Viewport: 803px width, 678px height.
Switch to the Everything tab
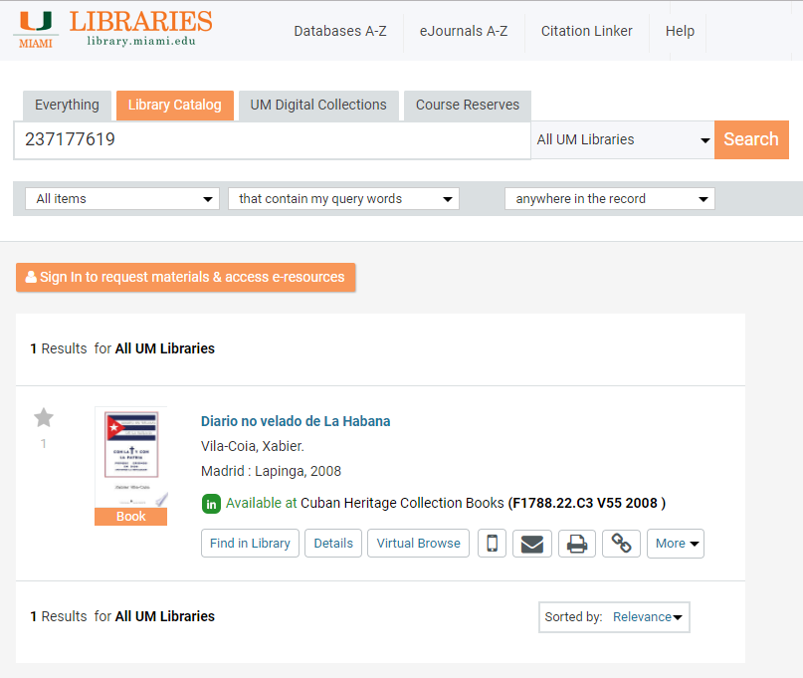click(x=67, y=106)
